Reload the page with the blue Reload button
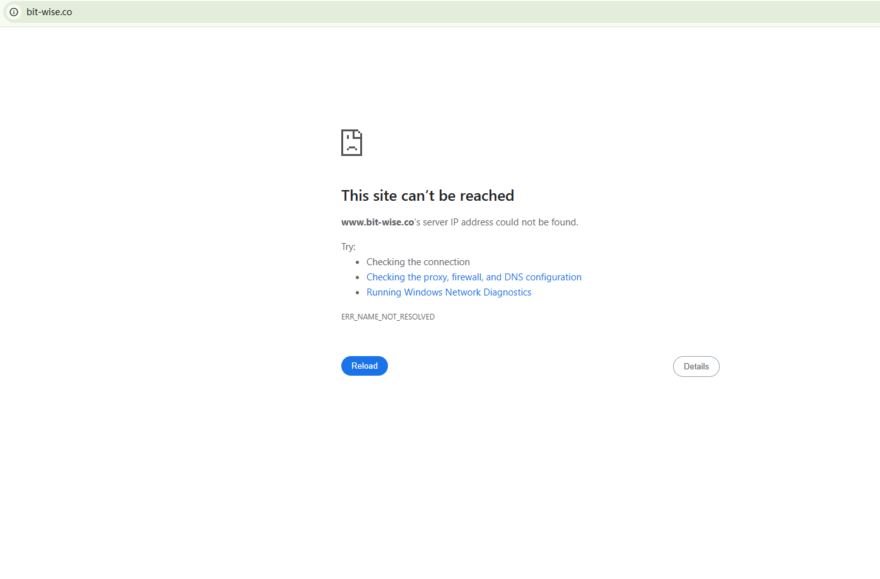 click(x=365, y=366)
